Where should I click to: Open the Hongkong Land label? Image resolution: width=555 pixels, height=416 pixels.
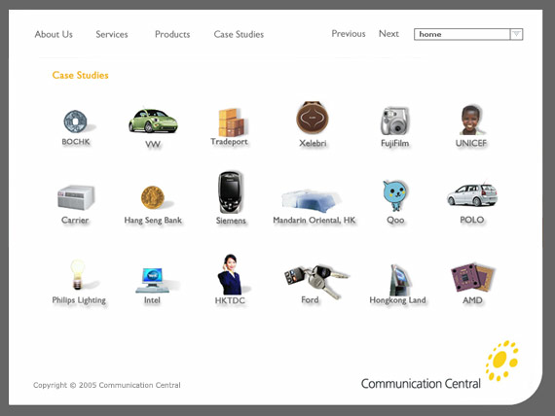397,300
